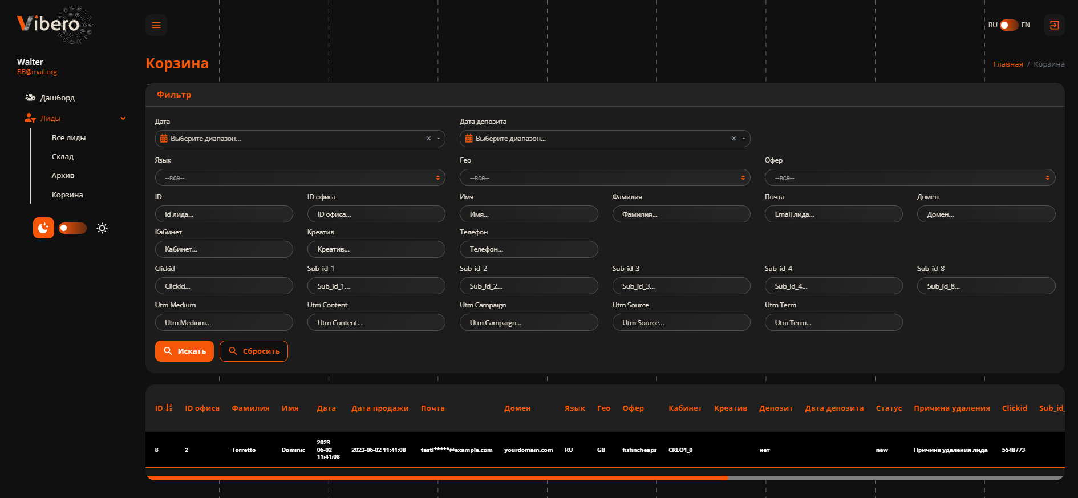The width and height of the screenshot is (1078, 498).
Task: Click CREO1_0 cell in table
Action: [x=680, y=450]
